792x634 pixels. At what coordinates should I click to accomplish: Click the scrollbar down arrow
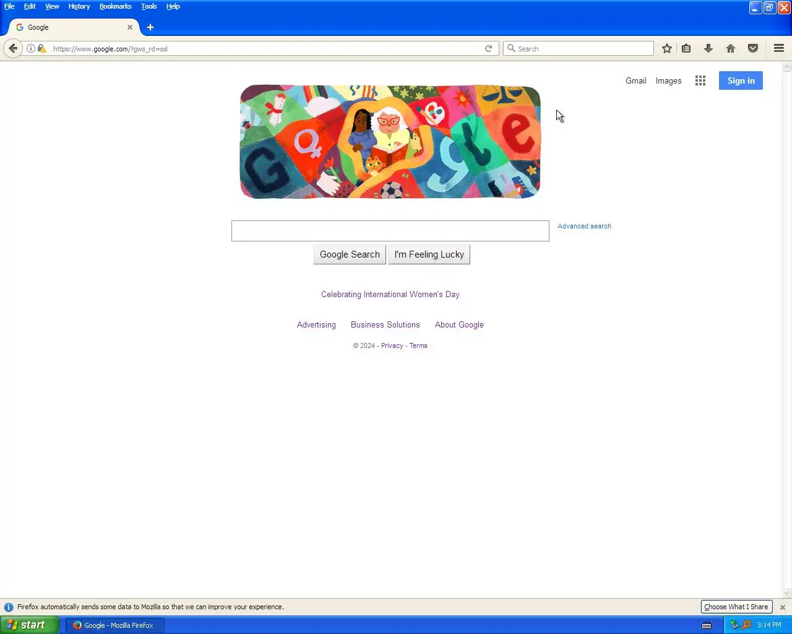(787, 593)
